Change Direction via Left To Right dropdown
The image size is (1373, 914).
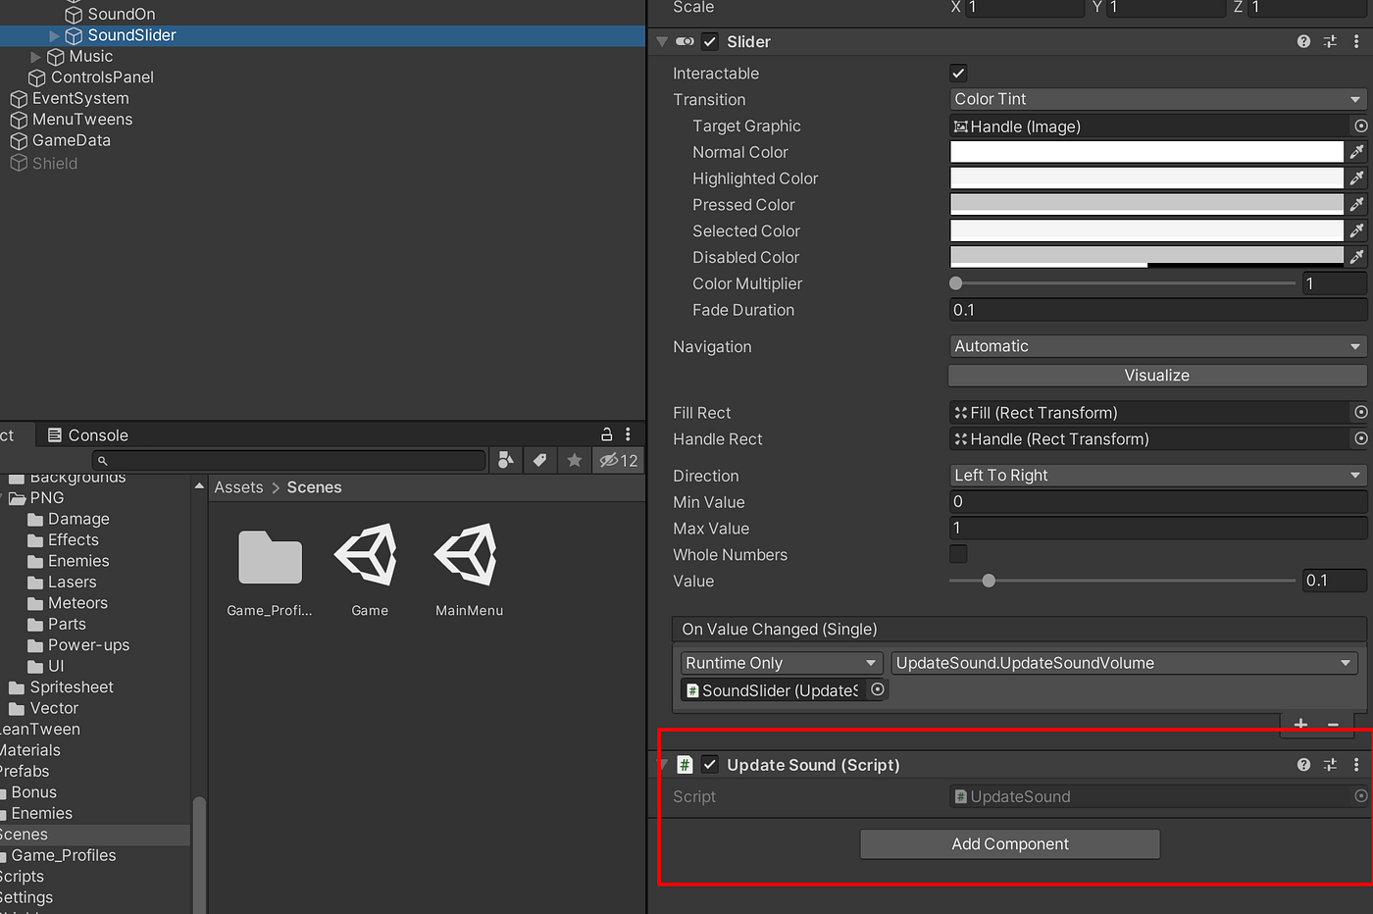[x=1156, y=475]
